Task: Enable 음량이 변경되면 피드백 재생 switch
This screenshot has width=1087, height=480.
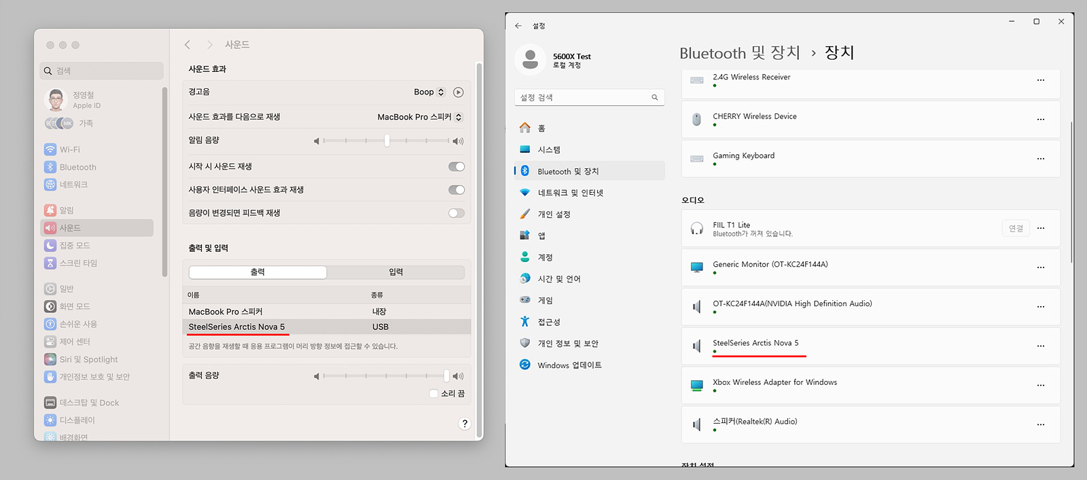Action: pos(457,213)
